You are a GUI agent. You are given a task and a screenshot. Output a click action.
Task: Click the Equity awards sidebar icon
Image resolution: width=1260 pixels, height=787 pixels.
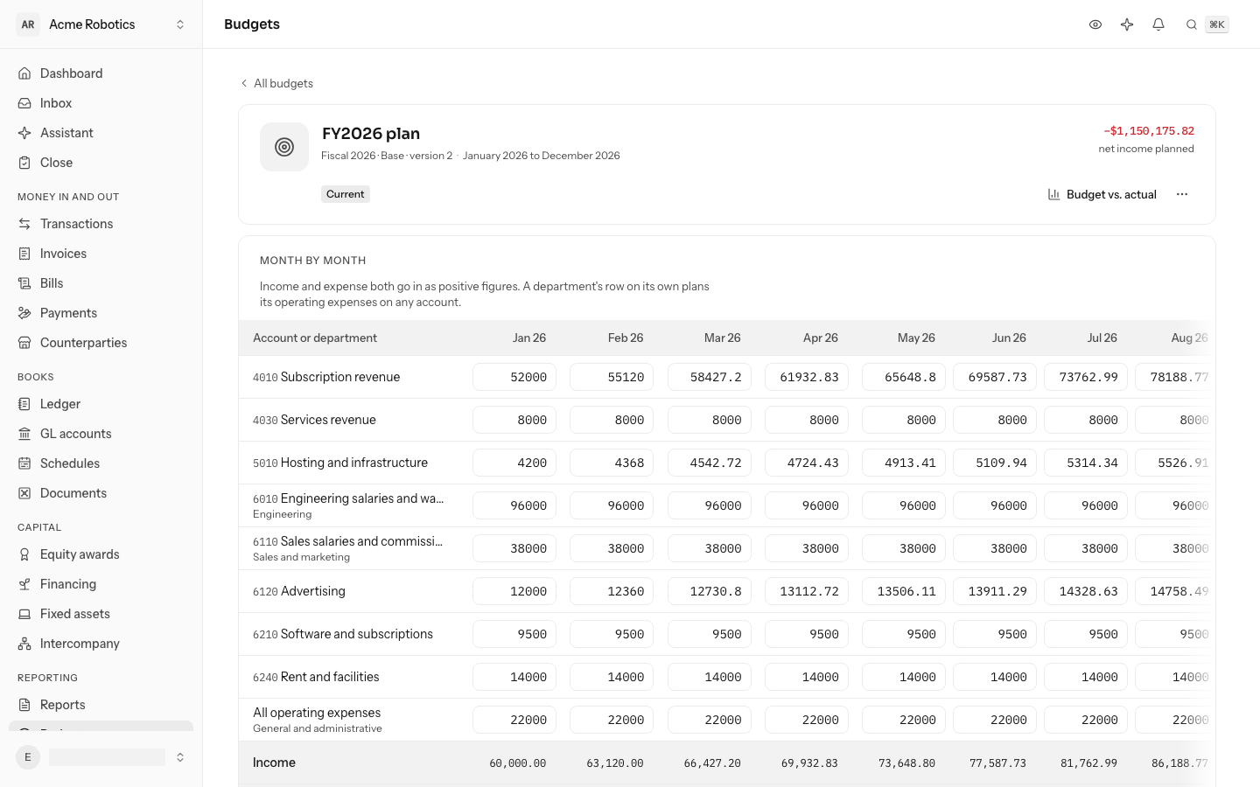pyautogui.click(x=24, y=554)
